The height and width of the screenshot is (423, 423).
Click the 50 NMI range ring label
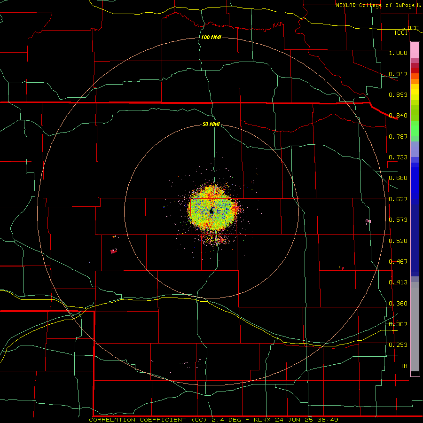[211, 125]
